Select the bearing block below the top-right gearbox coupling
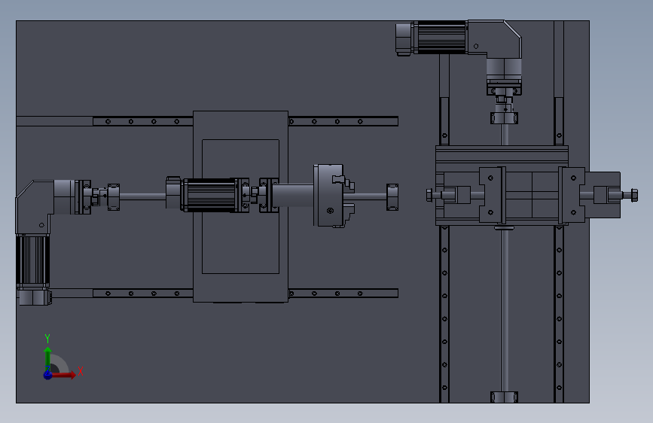This screenshot has width=653, height=423. point(504,118)
